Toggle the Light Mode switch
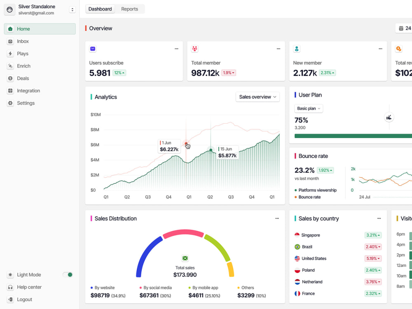Screen dimensions: 412x309 click(68, 274)
